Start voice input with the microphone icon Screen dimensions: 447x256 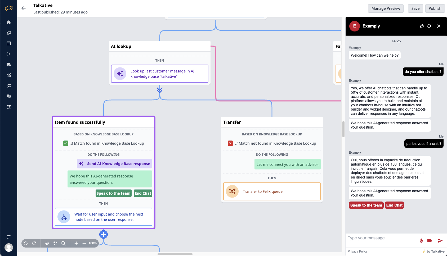coord(421,241)
